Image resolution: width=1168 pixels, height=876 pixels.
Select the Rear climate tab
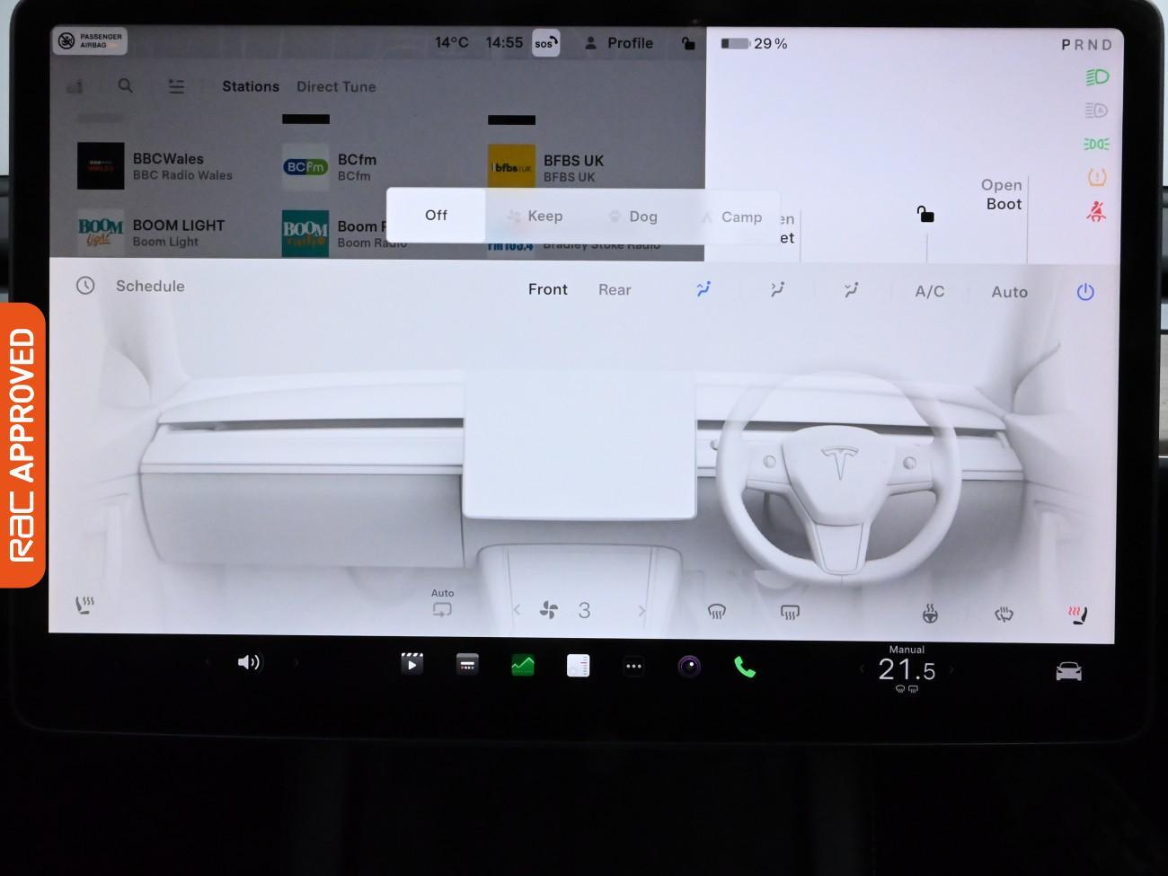tap(615, 289)
